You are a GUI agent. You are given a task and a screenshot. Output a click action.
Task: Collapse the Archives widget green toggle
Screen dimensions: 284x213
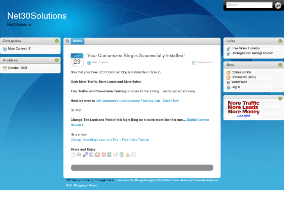57,60
